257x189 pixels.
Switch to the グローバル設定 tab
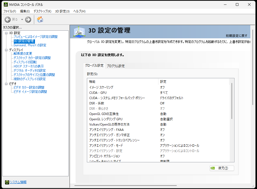click(94, 66)
